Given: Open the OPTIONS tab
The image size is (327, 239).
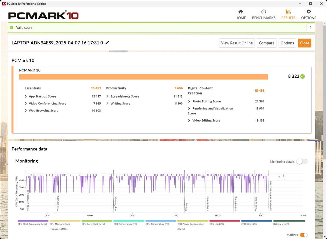Looking at the screenshot, I should (x=308, y=14).
